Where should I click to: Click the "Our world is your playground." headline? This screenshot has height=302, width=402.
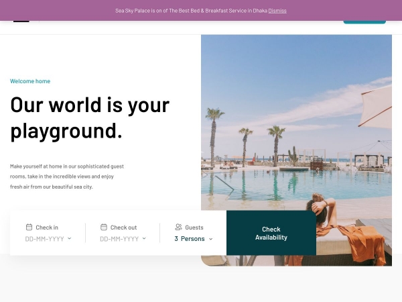pyautogui.click(x=90, y=118)
